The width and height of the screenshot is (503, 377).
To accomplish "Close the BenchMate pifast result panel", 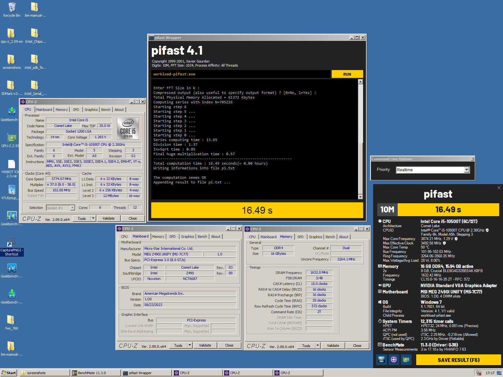I will click(499, 188).
